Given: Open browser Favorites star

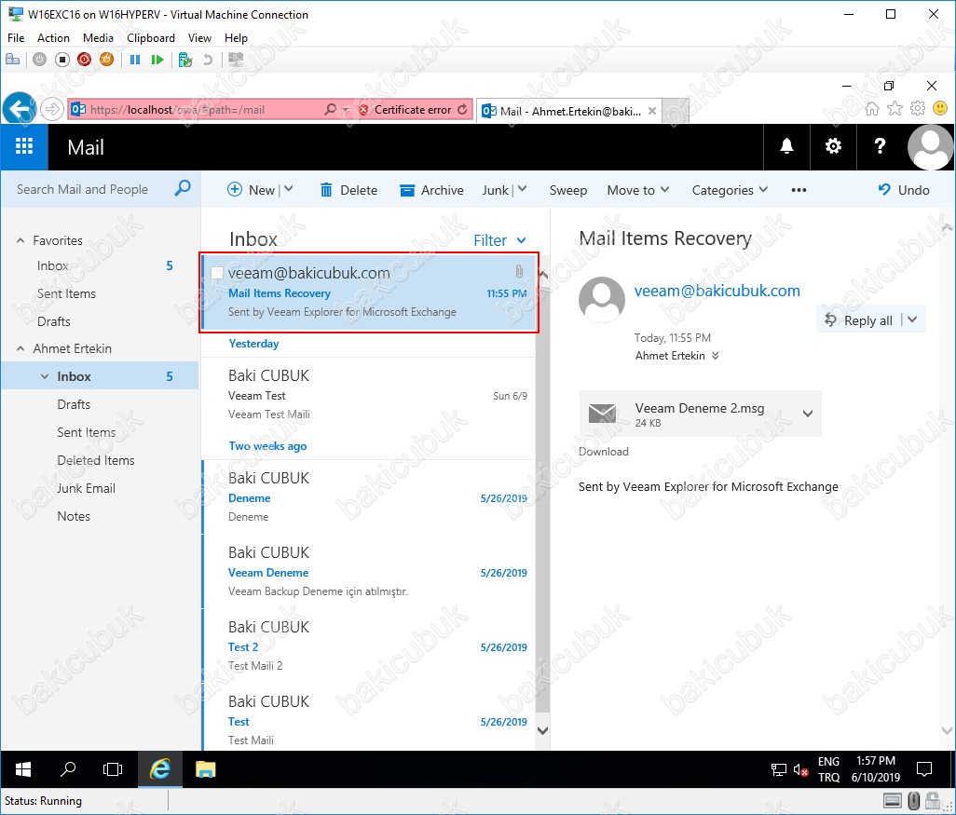Looking at the screenshot, I should (895, 109).
